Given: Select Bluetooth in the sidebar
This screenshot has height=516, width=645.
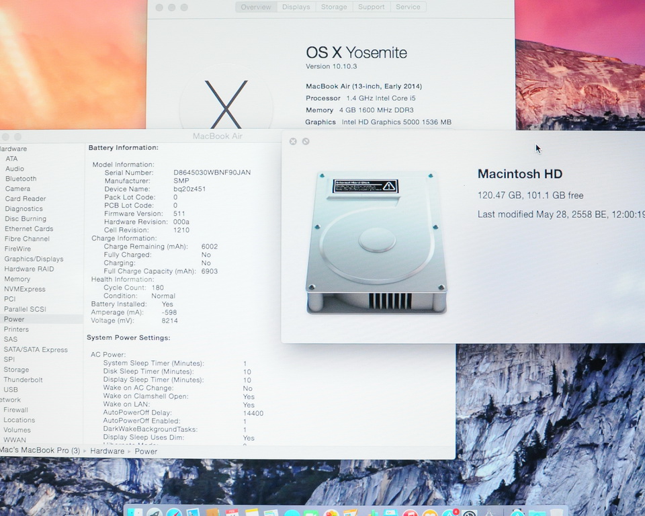Looking at the screenshot, I should [21, 179].
